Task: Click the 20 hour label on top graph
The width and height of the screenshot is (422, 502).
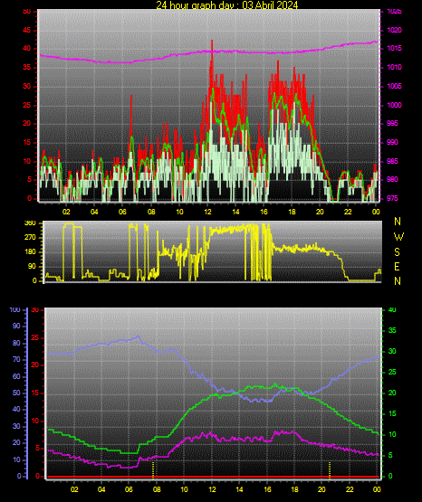Action: click(320, 212)
